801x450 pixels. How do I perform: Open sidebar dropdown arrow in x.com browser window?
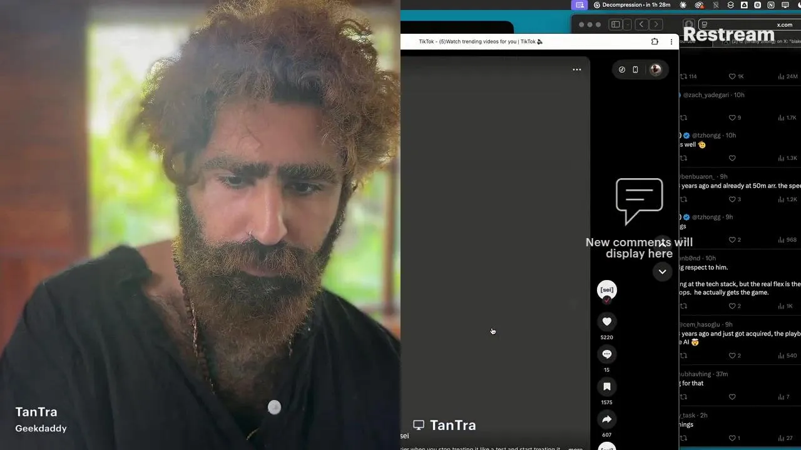(x=627, y=24)
